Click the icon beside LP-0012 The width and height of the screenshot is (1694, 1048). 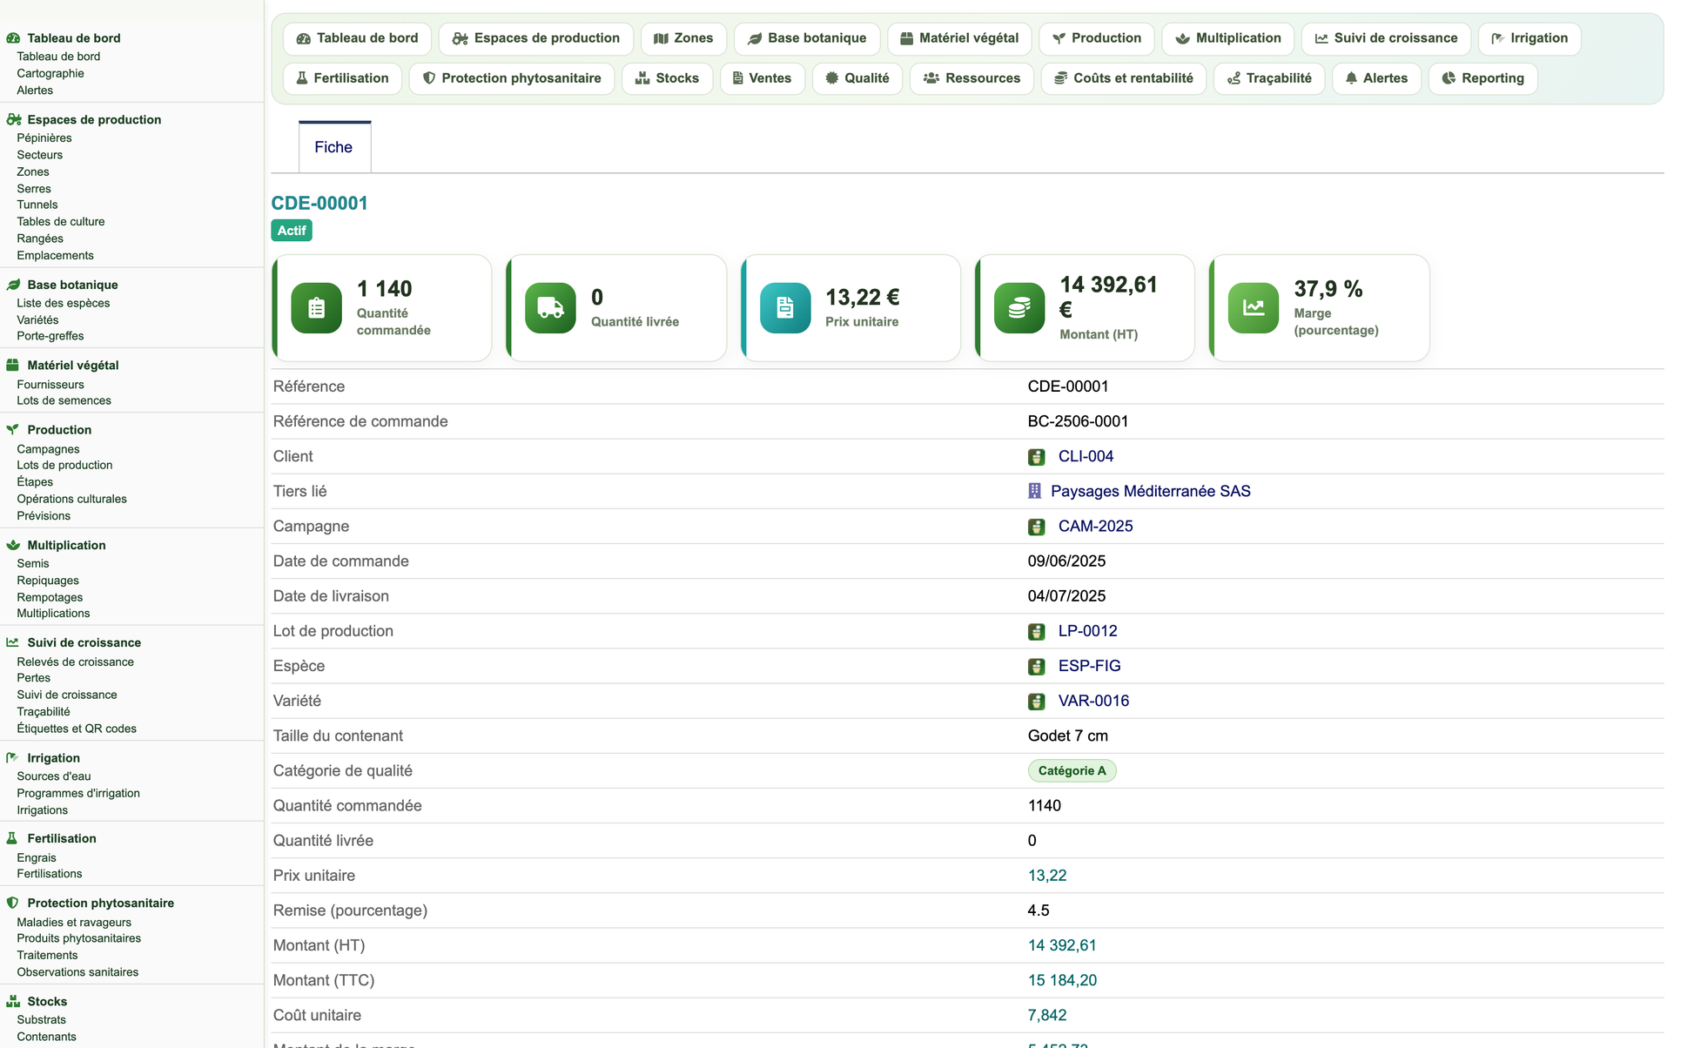click(x=1036, y=632)
